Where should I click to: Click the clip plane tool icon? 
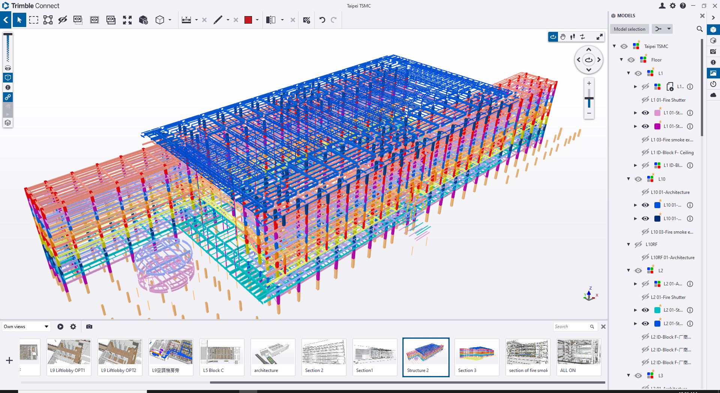(270, 20)
